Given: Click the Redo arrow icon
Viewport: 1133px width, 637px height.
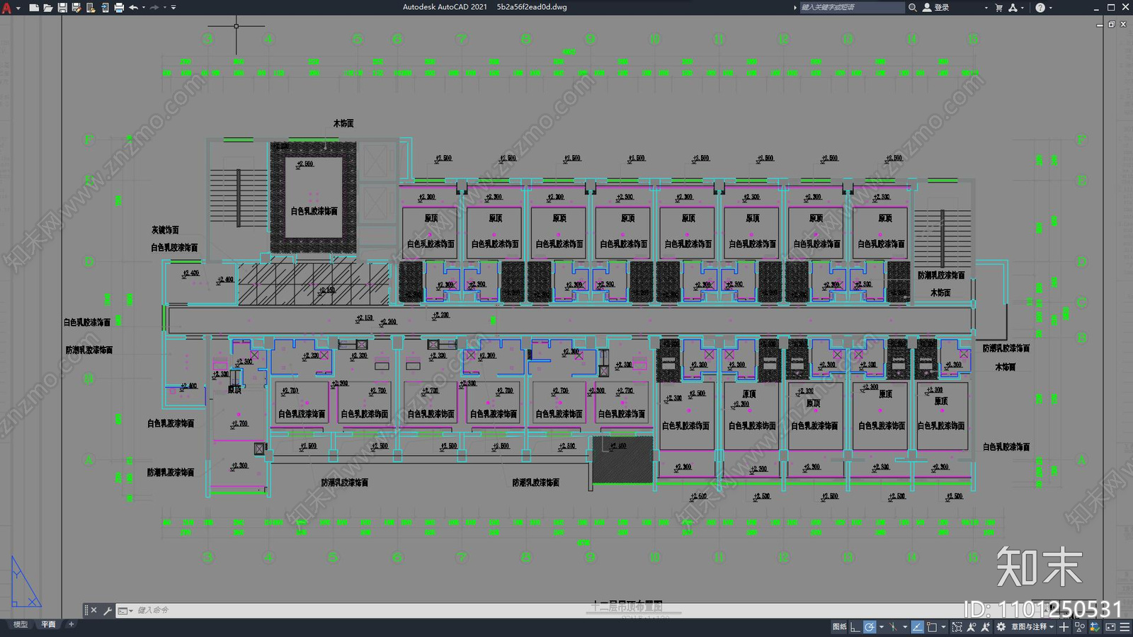Looking at the screenshot, I should pos(154,8).
